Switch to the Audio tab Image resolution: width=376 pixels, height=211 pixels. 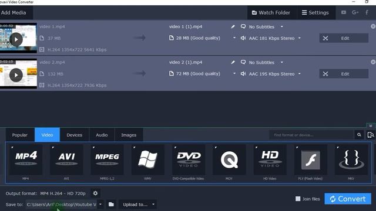click(102, 135)
